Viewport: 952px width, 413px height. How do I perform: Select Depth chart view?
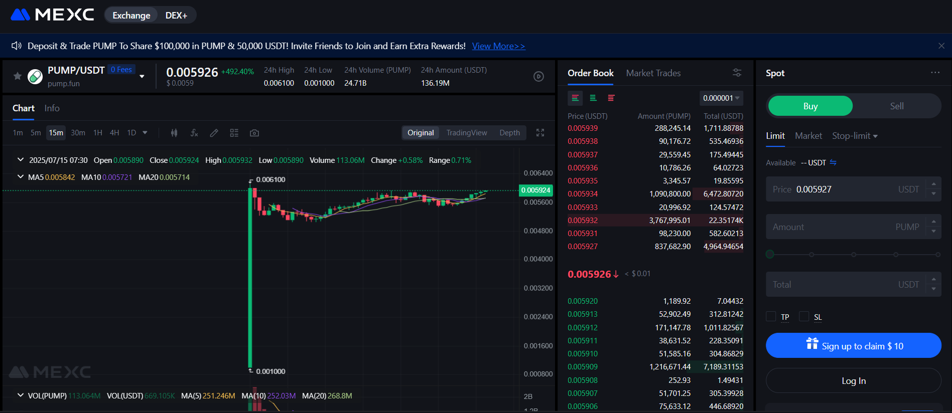[x=509, y=133]
